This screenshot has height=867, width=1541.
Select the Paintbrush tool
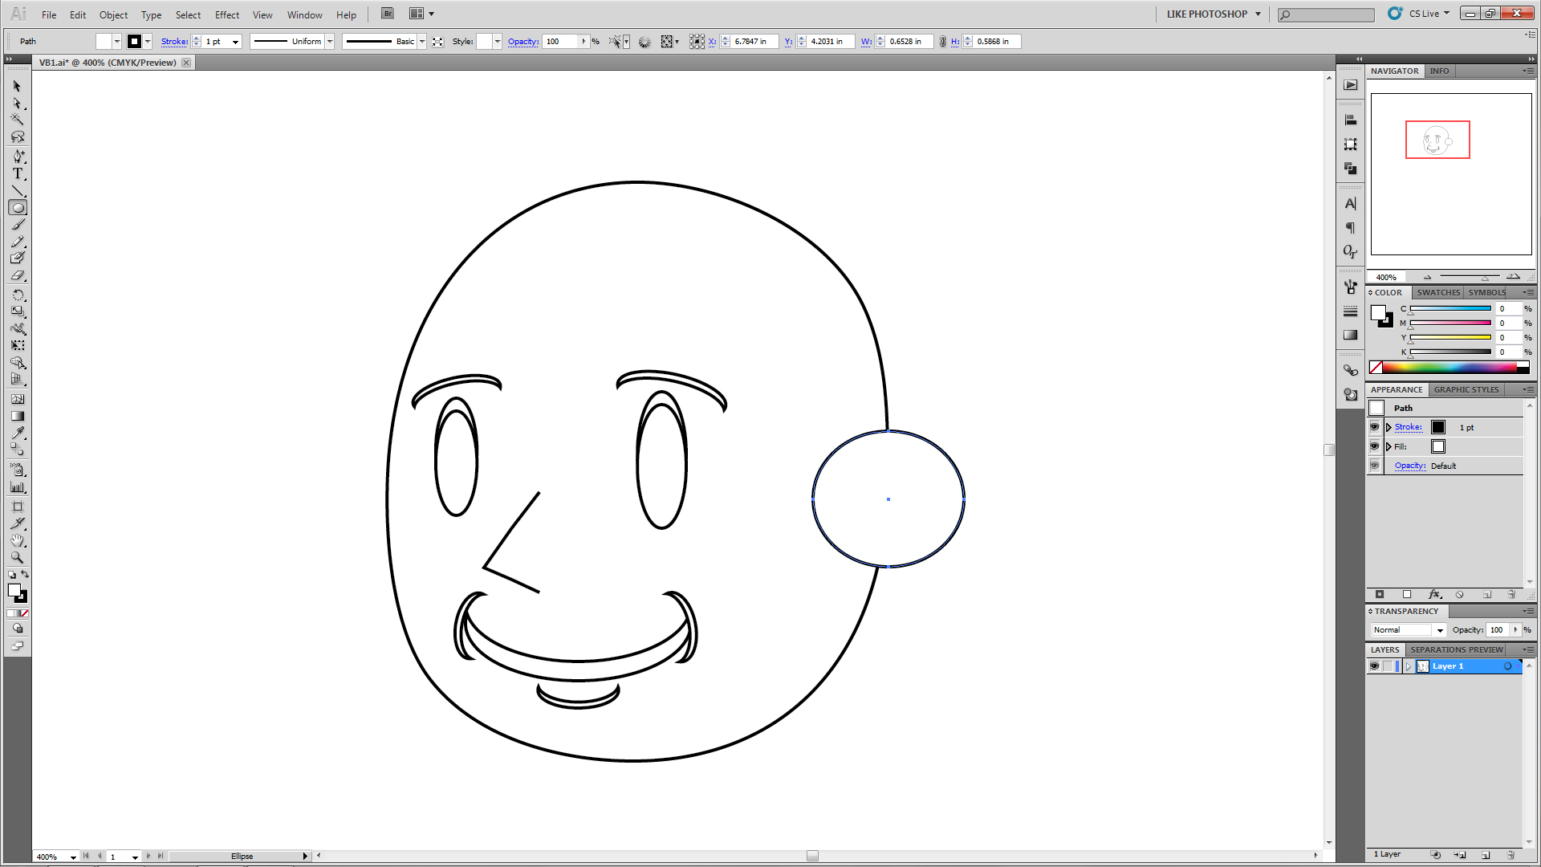pos(17,225)
